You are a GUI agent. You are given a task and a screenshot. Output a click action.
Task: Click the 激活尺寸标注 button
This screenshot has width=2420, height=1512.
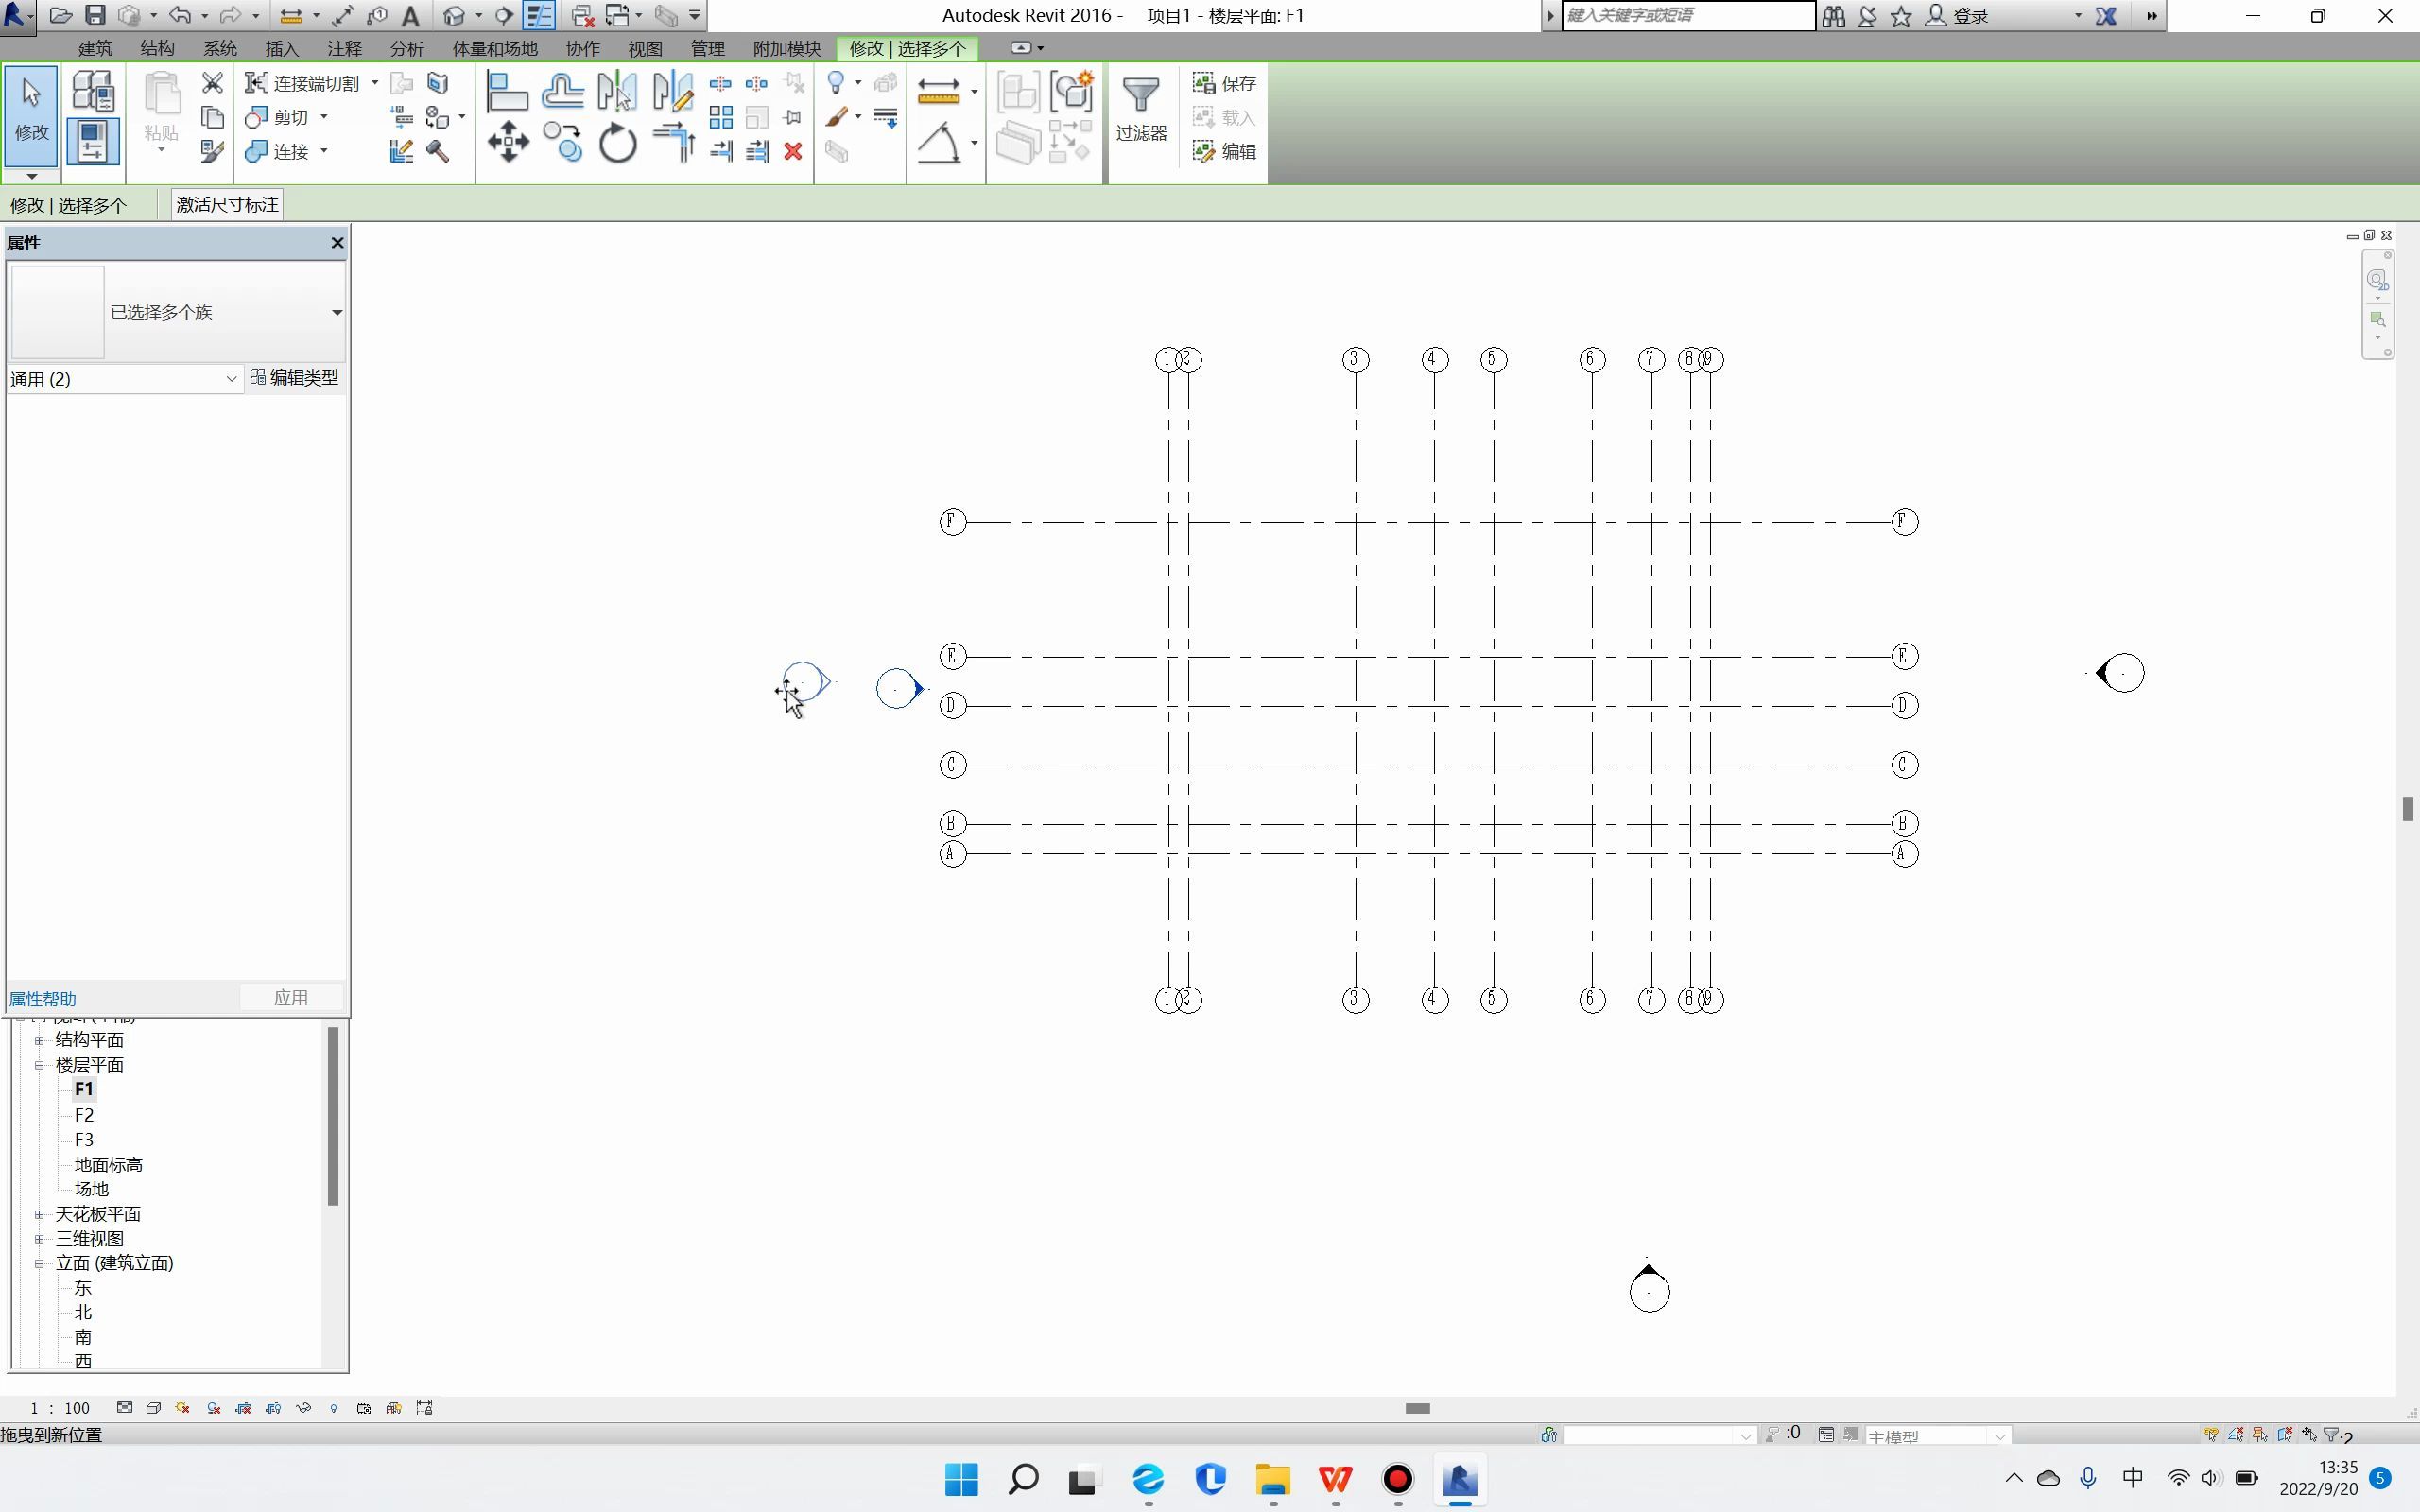(x=227, y=205)
